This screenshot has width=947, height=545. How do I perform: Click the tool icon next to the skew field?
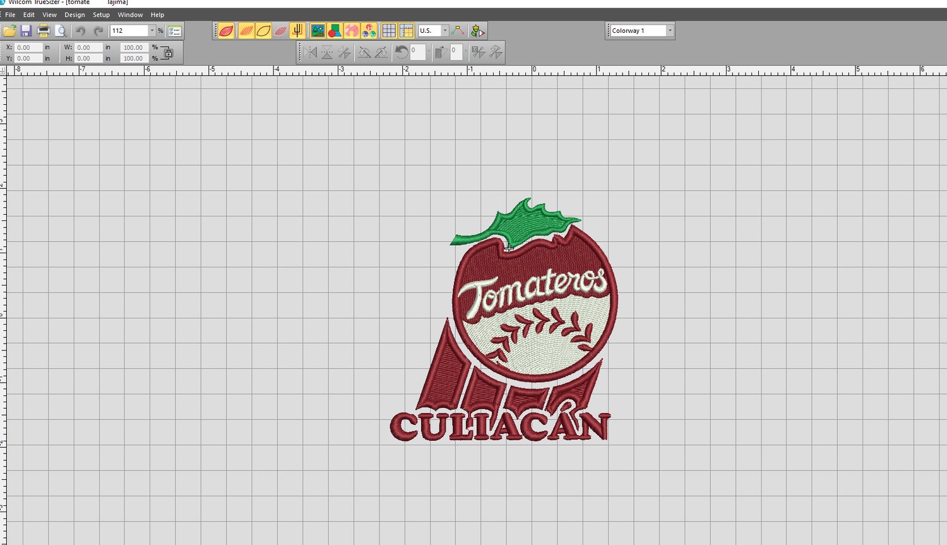click(478, 52)
